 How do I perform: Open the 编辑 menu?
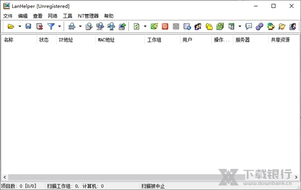pos(23,16)
